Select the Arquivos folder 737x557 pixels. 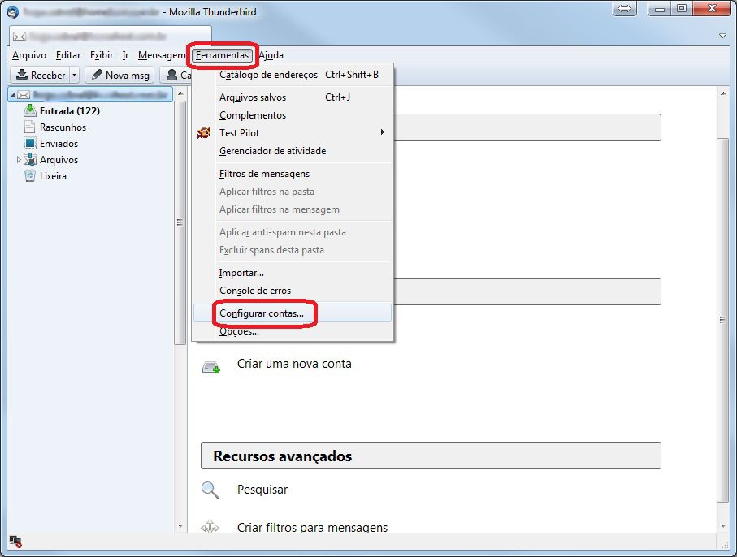(x=59, y=160)
